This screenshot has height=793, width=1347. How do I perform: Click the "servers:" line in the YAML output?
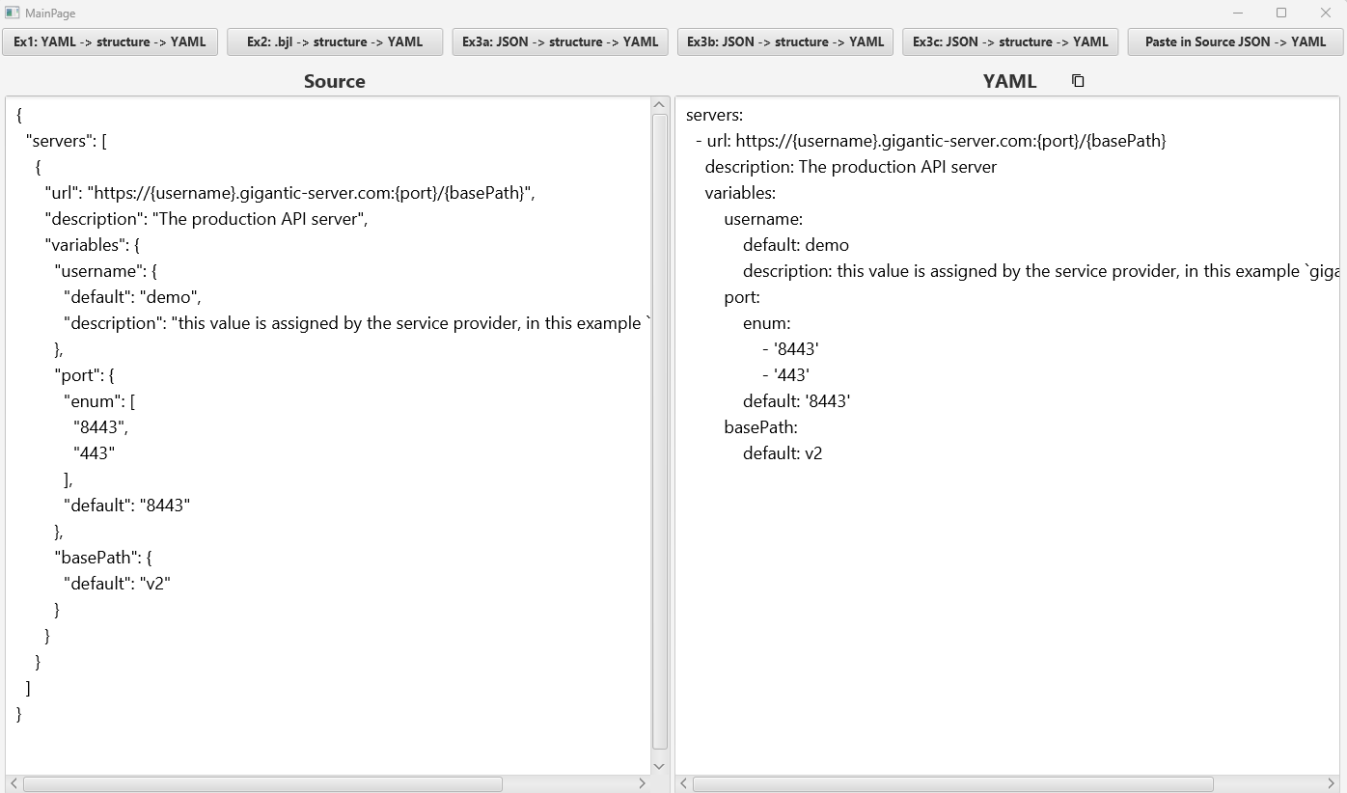point(715,114)
